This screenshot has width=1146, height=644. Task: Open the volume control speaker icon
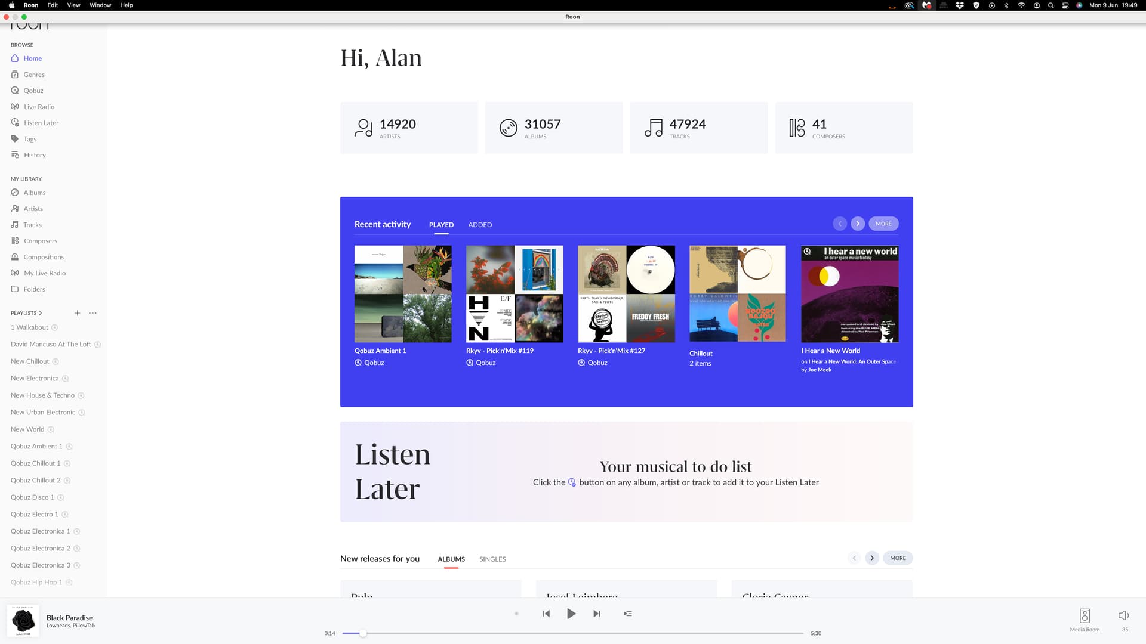(1123, 615)
